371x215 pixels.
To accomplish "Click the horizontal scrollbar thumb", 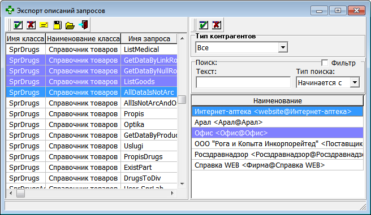I will click(x=20, y=194).
